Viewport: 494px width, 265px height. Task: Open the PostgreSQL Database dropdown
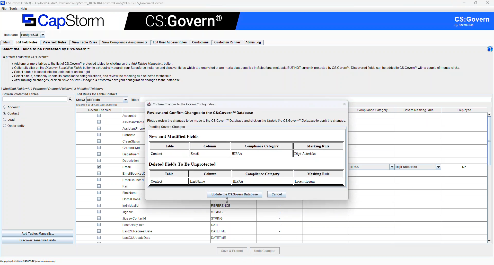43,35
